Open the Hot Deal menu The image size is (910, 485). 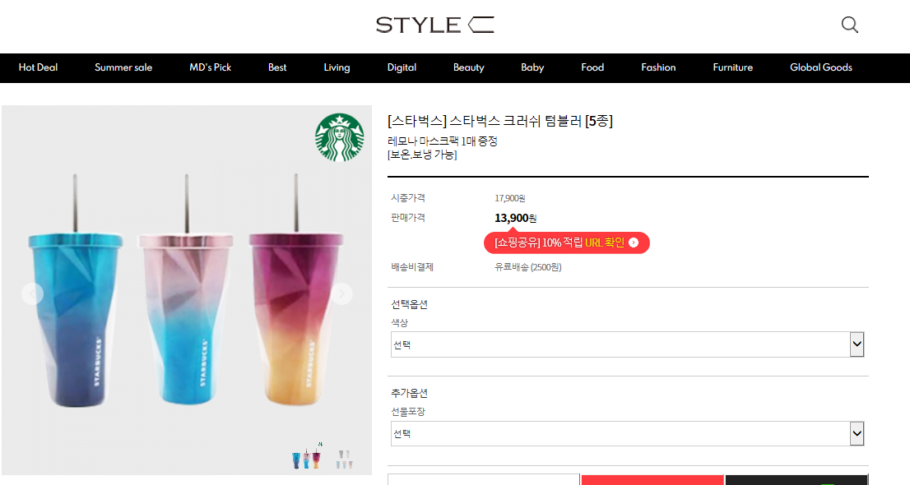coord(39,67)
